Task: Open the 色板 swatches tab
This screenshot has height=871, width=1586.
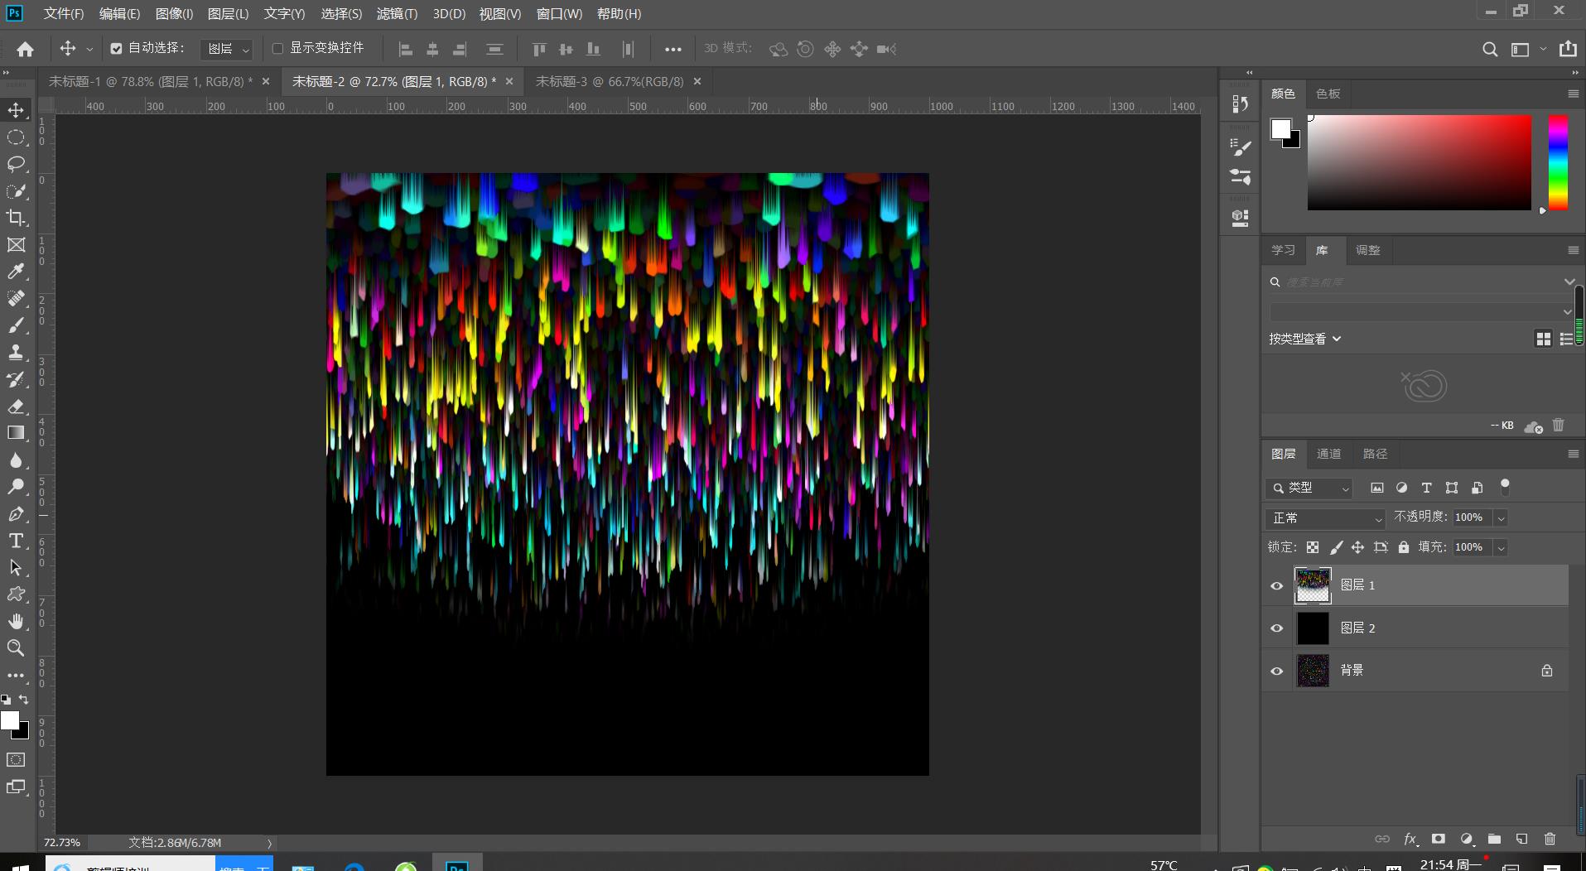Action: coord(1328,94)
